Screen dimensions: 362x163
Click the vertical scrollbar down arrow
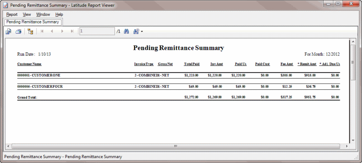coord(353,140)
